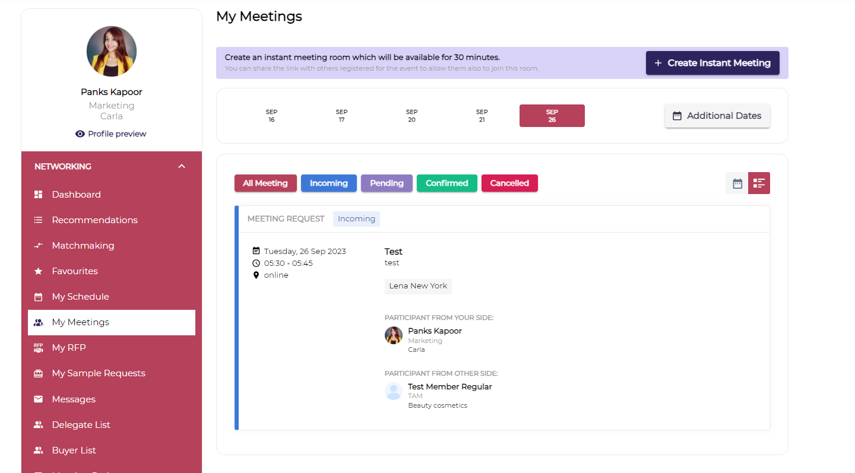
Task: Click the Matchmaking arrows icon
Action: (x=39, y=246)
